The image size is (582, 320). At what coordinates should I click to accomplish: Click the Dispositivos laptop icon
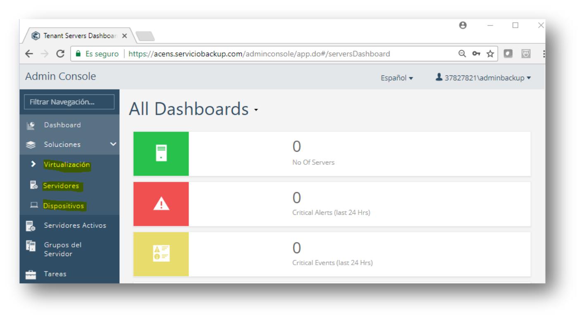point(34,205)
